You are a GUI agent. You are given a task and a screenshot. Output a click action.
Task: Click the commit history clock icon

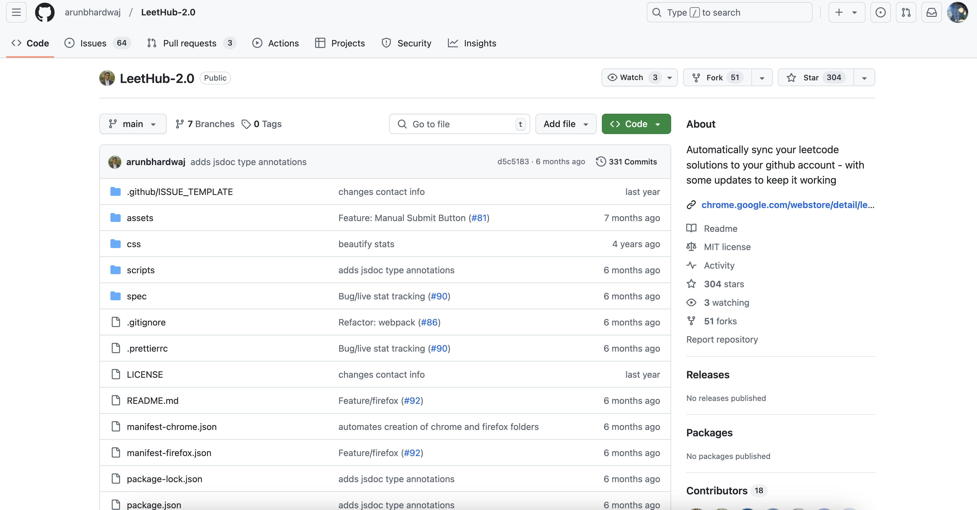click(601, 162)
